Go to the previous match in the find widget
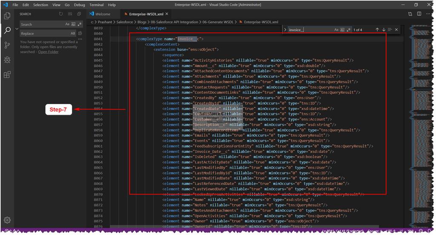The image size is (436, 235). point(377,30)
